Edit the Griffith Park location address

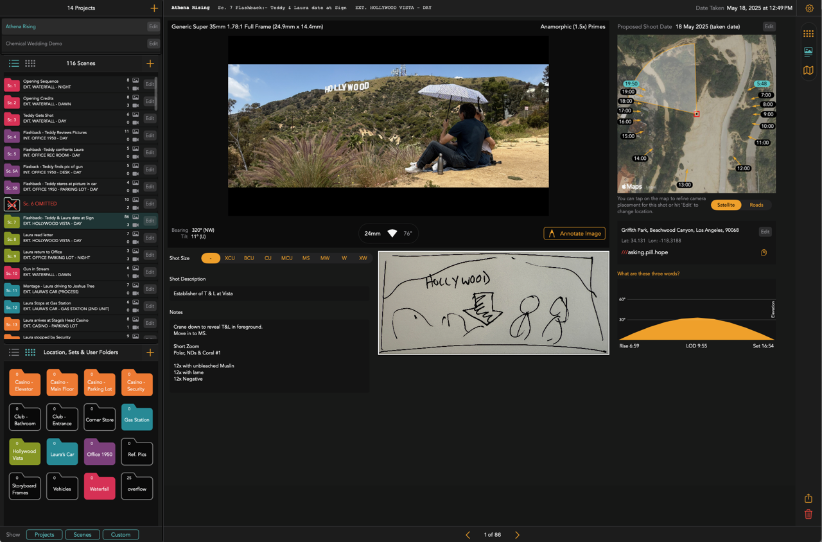[x=765, y=232]
